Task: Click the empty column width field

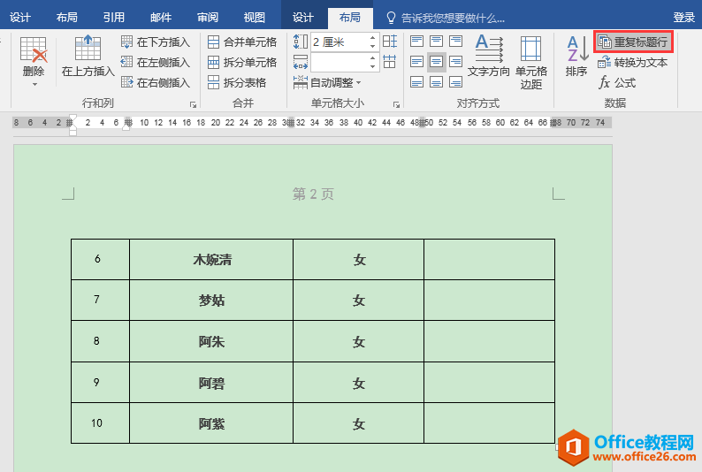Action: pyautogui.click(x=340, y=62)
